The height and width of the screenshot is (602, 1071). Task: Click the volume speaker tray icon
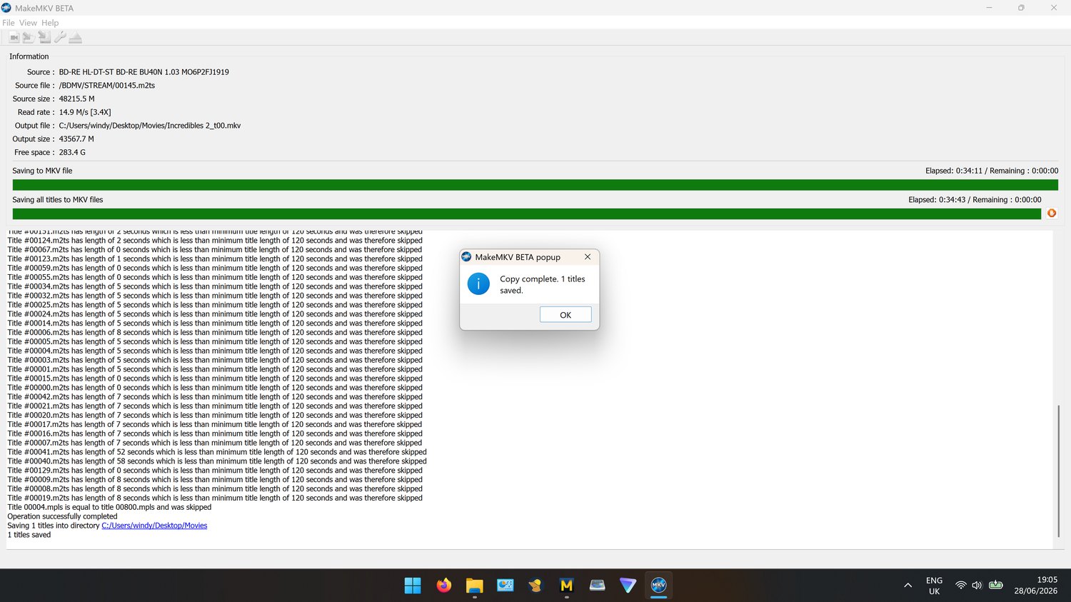pyautogui.click(x=977, y=586)
